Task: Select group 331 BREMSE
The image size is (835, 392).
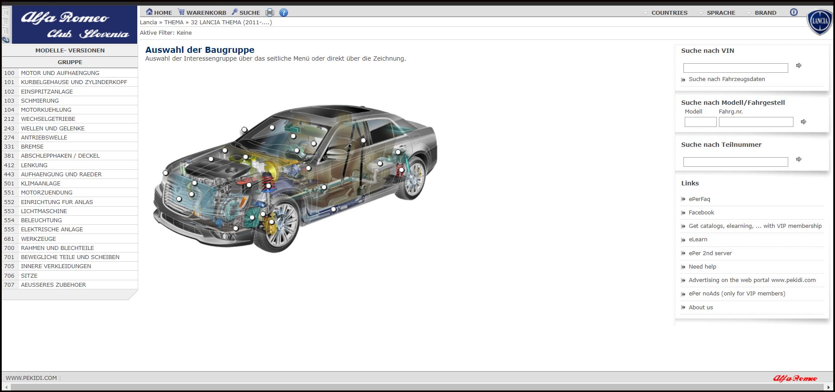Action: click(32, 147)
